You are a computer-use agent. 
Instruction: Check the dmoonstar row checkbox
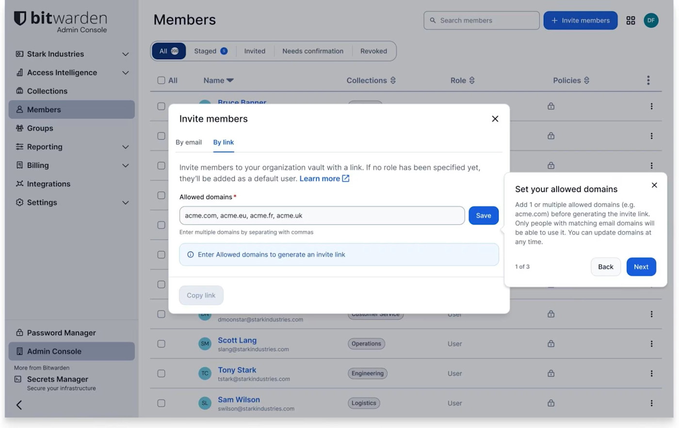[162, 314]
